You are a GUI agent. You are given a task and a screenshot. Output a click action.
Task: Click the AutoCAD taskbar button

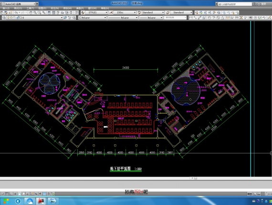tap(41, 201)
